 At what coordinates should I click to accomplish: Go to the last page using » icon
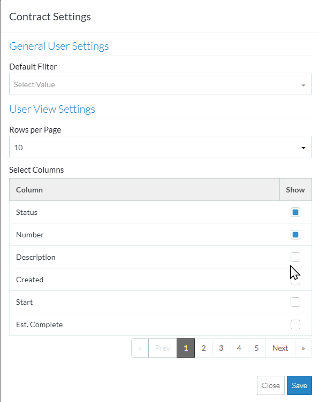point(303,348)
